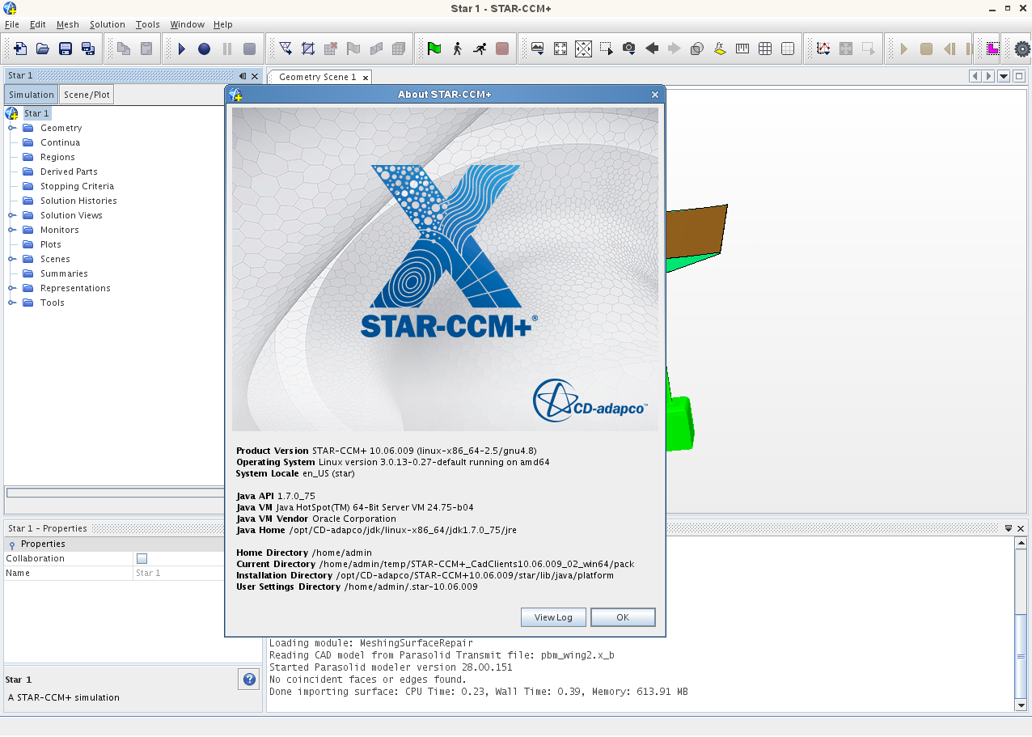Create a new simulation from toolbar
This screenshot has width=1032, height=737.
pos(20,49)
